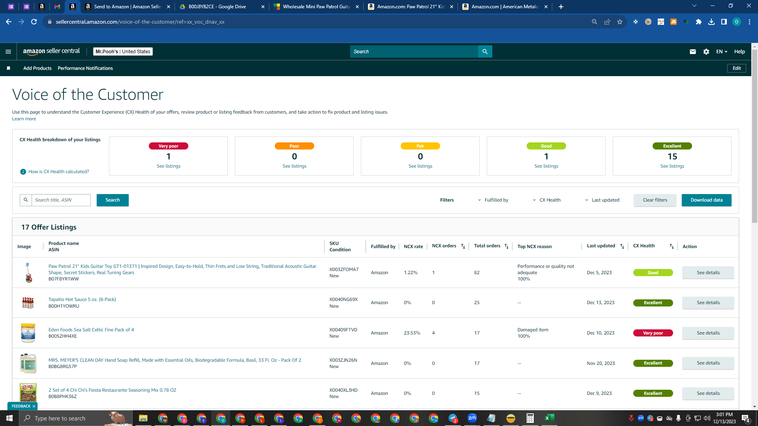Sort by Last updated column arrows
The image size is (758, 426).
622,246
